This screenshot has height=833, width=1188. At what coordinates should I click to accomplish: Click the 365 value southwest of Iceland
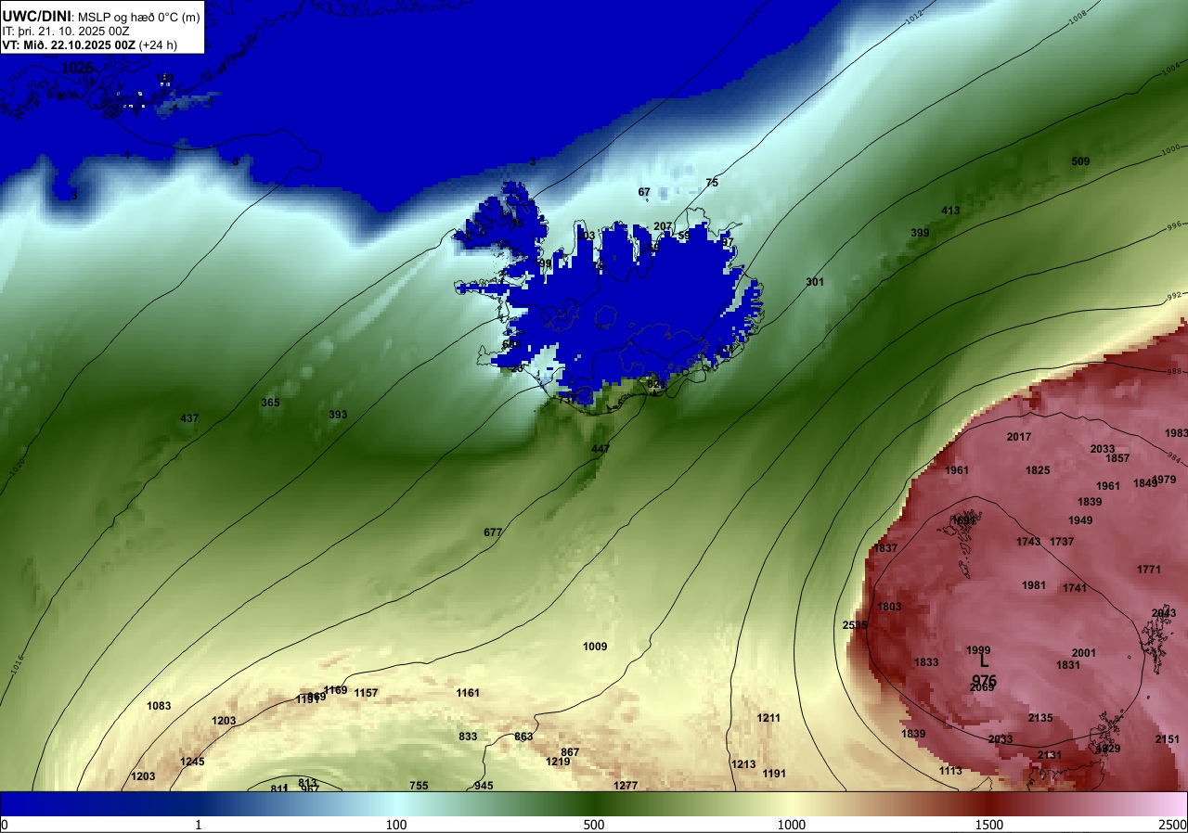pyautogui.click(x=270, y=403)
